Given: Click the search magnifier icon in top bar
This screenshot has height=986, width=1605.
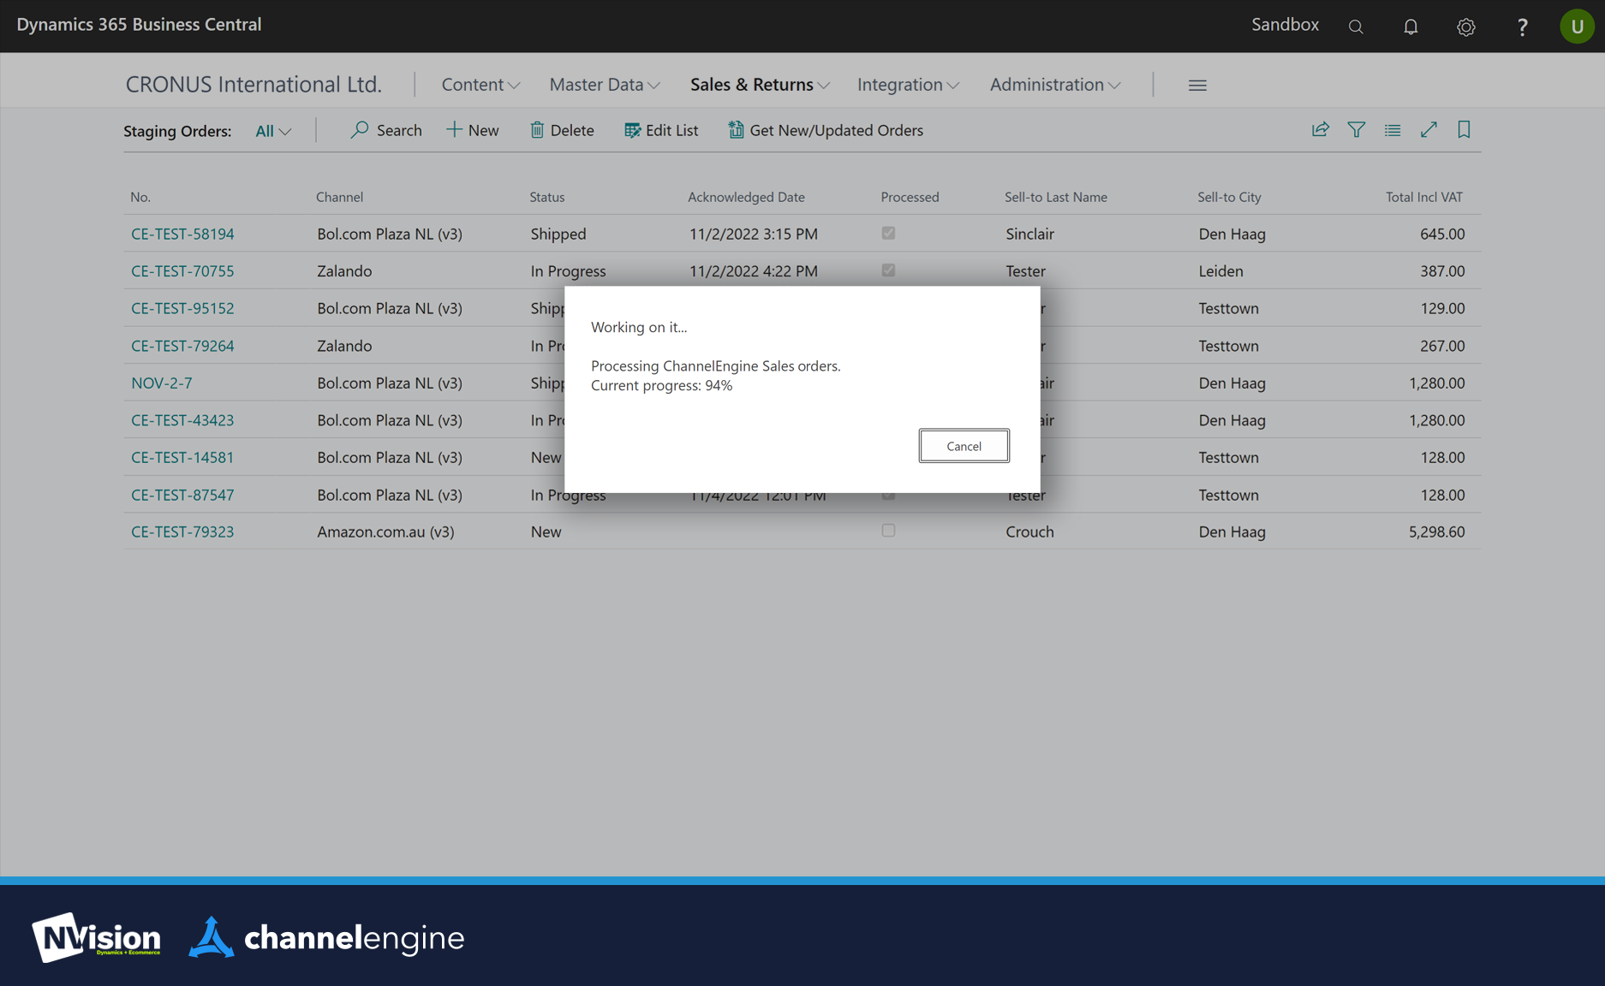Looking at the screenshot, I should point(1355,27).
